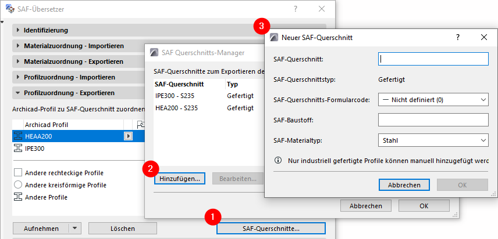Click the Hinzufügen... button
This screenshot has width=498, height=239.
(180, 179)
